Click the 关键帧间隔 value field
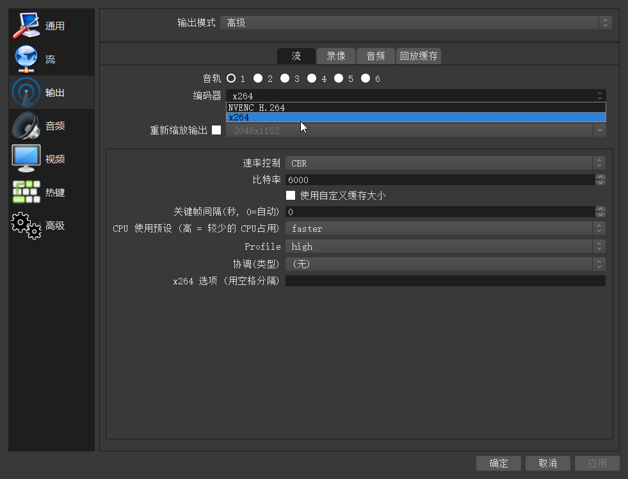The width and height of the screenshot is (628, 479). [440, 211]
